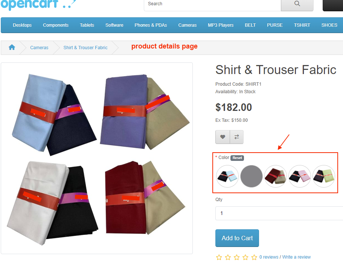Click the OpenCart logo
Image resolution: width=343 pixels, height=262 pixels.
pos(38,5)
